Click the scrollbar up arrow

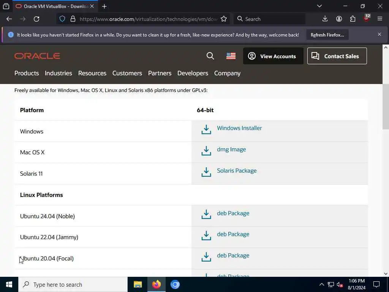[x=386, y=48]
